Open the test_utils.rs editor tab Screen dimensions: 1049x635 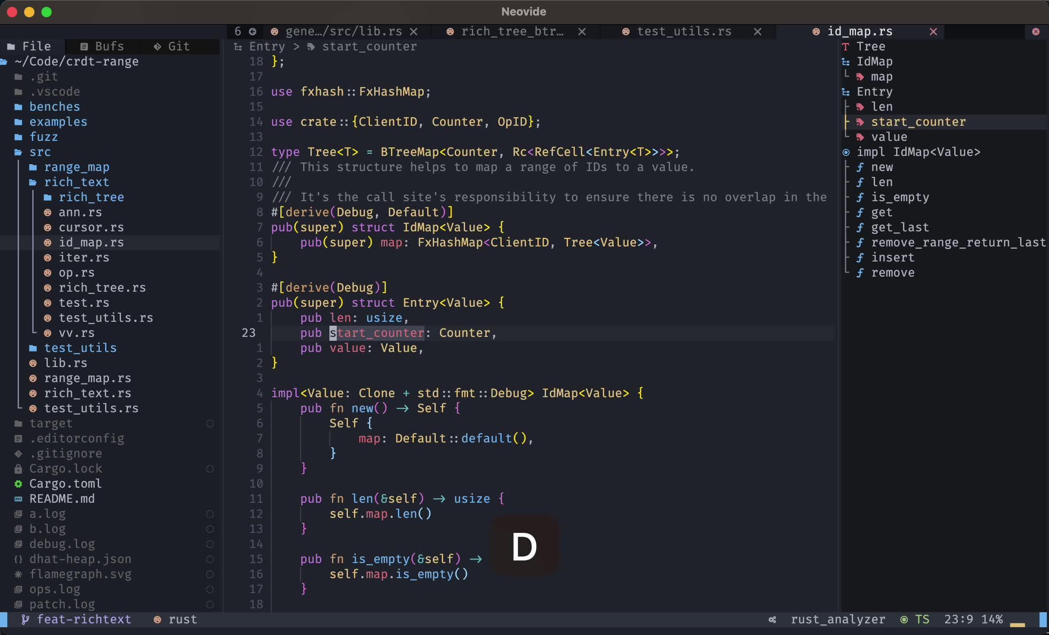click(685, 31)
